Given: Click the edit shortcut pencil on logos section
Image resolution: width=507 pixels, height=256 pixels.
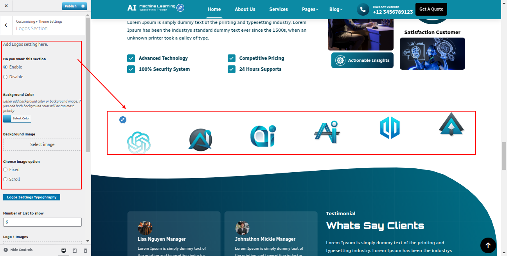Looking at the screenshot, I should point(123,120).
